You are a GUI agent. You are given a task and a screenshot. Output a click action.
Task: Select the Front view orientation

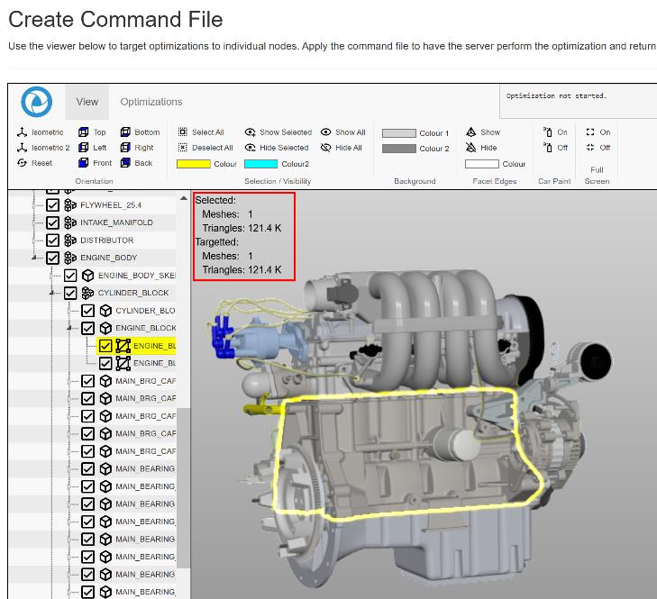pos(96,163)
